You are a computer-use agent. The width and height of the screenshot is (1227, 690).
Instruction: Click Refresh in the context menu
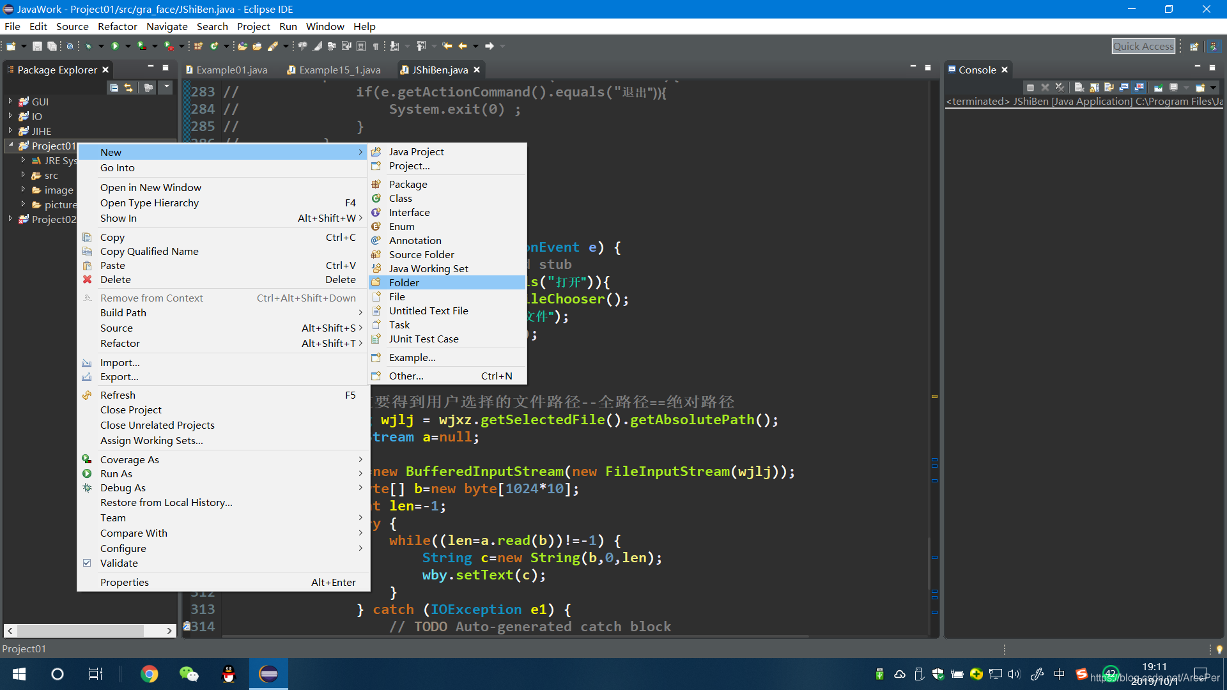pyautogui.click(x=118, y=394)
